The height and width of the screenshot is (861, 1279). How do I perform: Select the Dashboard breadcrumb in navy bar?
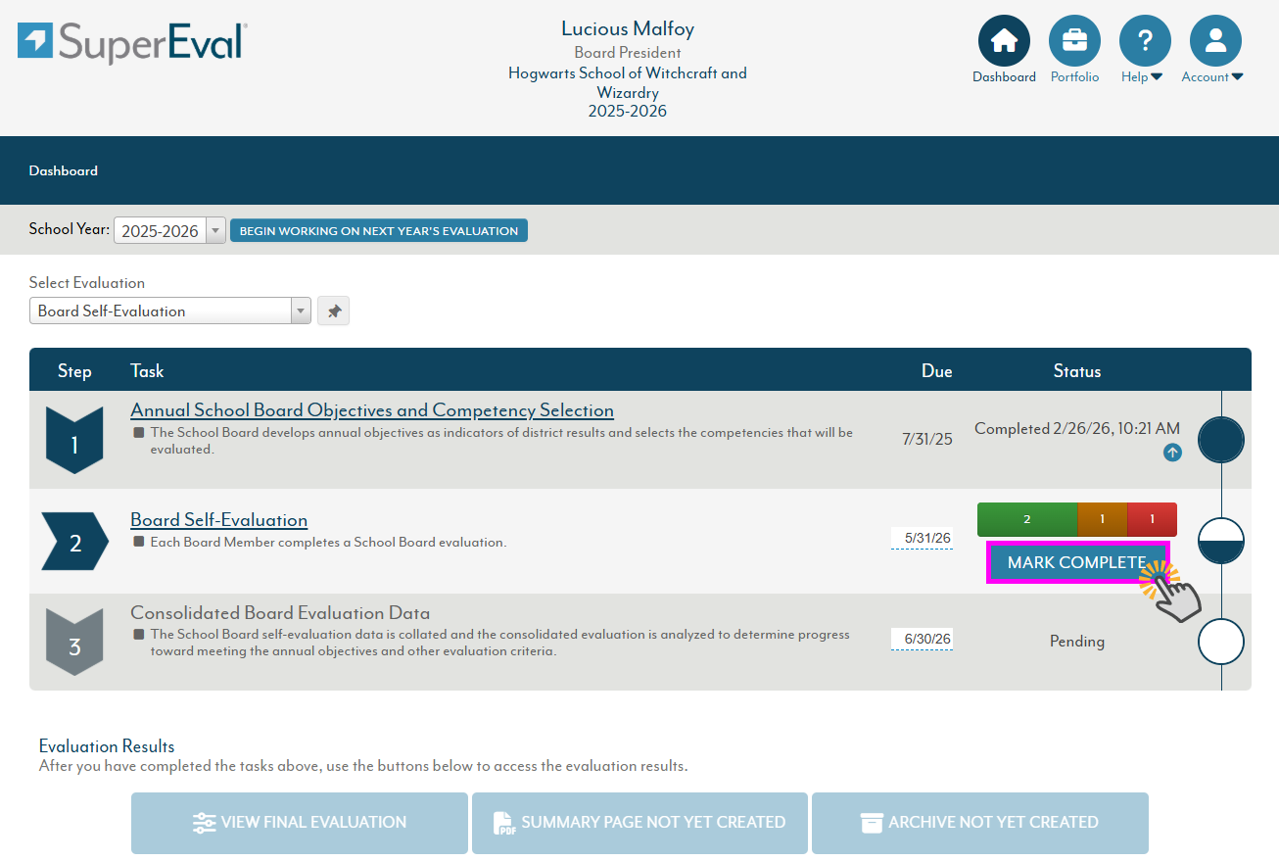coord(64,170)
